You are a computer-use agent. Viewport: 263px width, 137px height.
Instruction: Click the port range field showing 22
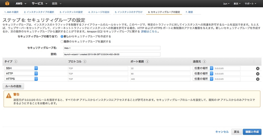tap(160, 68)
